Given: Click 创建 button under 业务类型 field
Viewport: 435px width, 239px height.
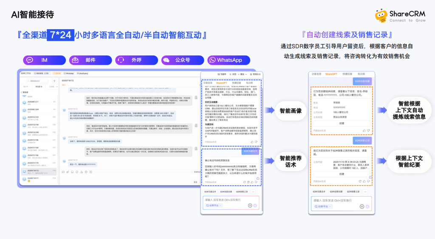Looking at the screenshot, I should pyautogui.click(x=342, y=123).
